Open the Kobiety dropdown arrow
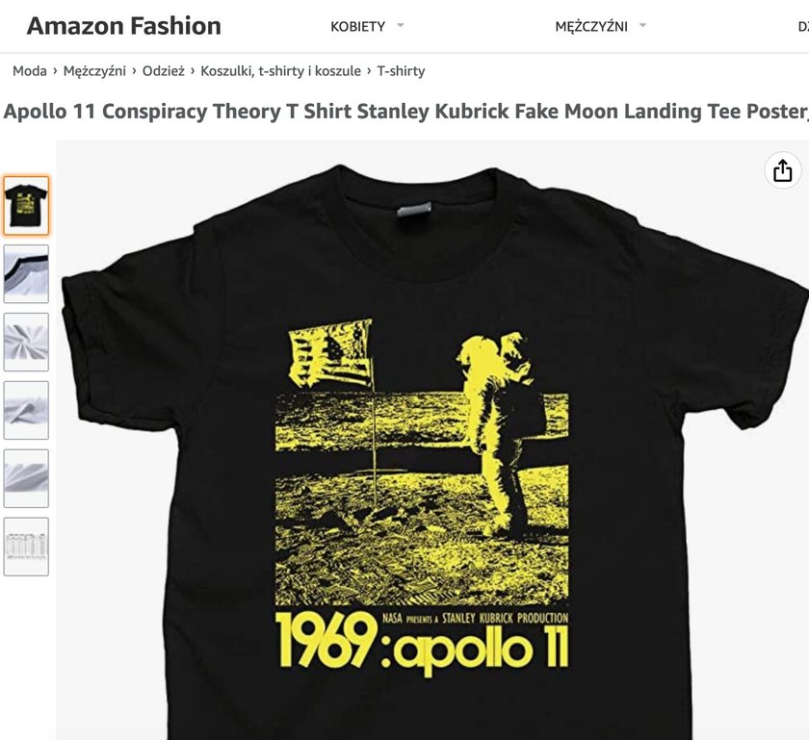Viewport: 809px width, 740px height. pyautogui.click(x=401, y=25)
